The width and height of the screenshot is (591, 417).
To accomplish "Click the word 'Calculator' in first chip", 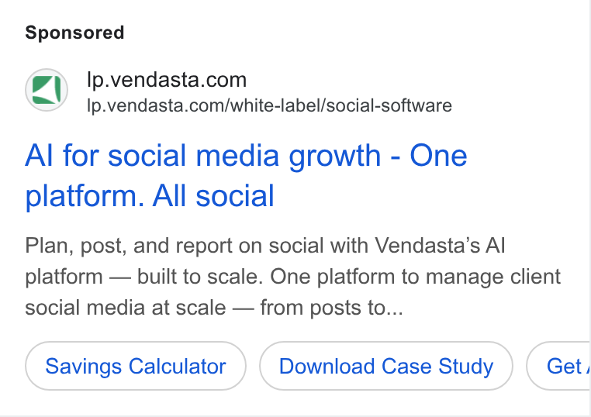I will click(177, 366).
